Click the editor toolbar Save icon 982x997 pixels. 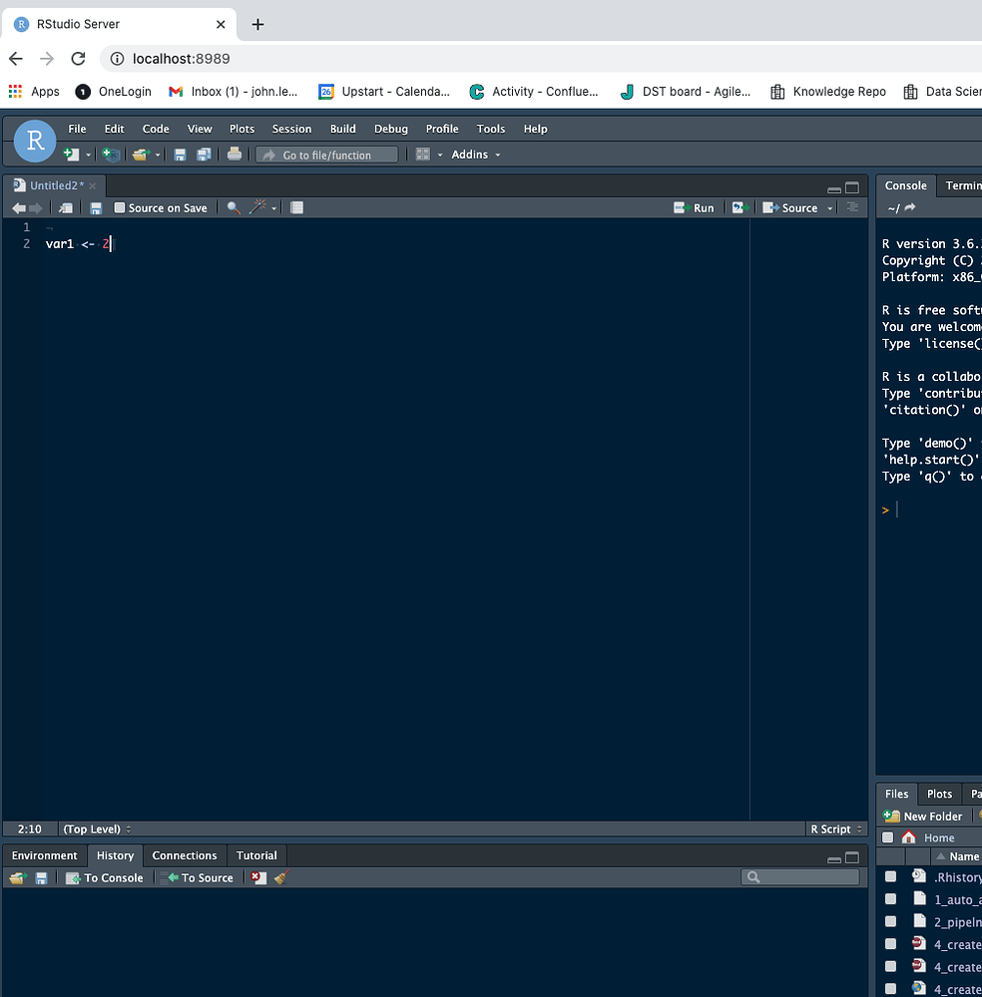[x=96, y=208]
